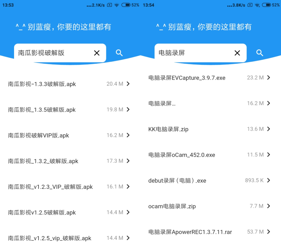Open chevron for 南瓜影视_1.3.2_破解版.apk
The image size is (281, 249).
click(x=128, y=161)
